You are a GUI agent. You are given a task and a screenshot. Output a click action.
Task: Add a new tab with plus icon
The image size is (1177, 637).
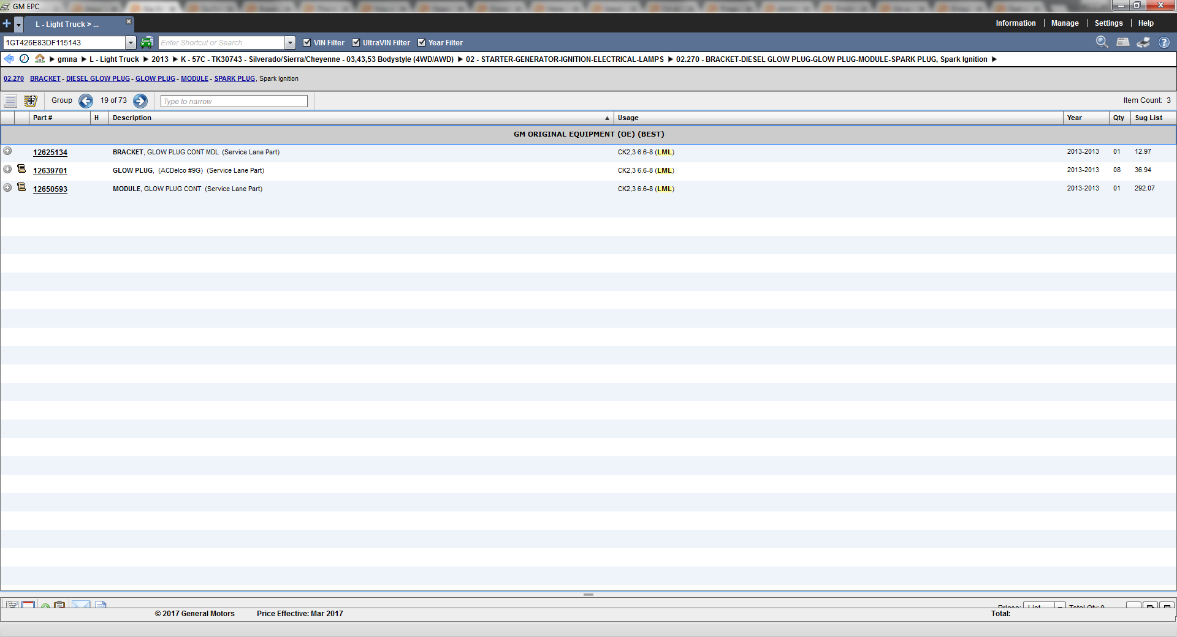coord(7,24)
